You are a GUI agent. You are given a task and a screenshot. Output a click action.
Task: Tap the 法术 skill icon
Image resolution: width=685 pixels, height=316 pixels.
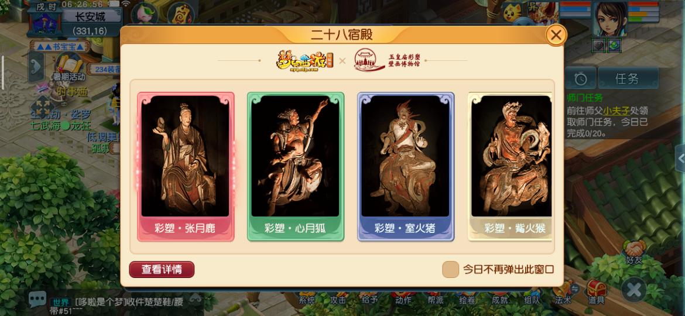564,293
